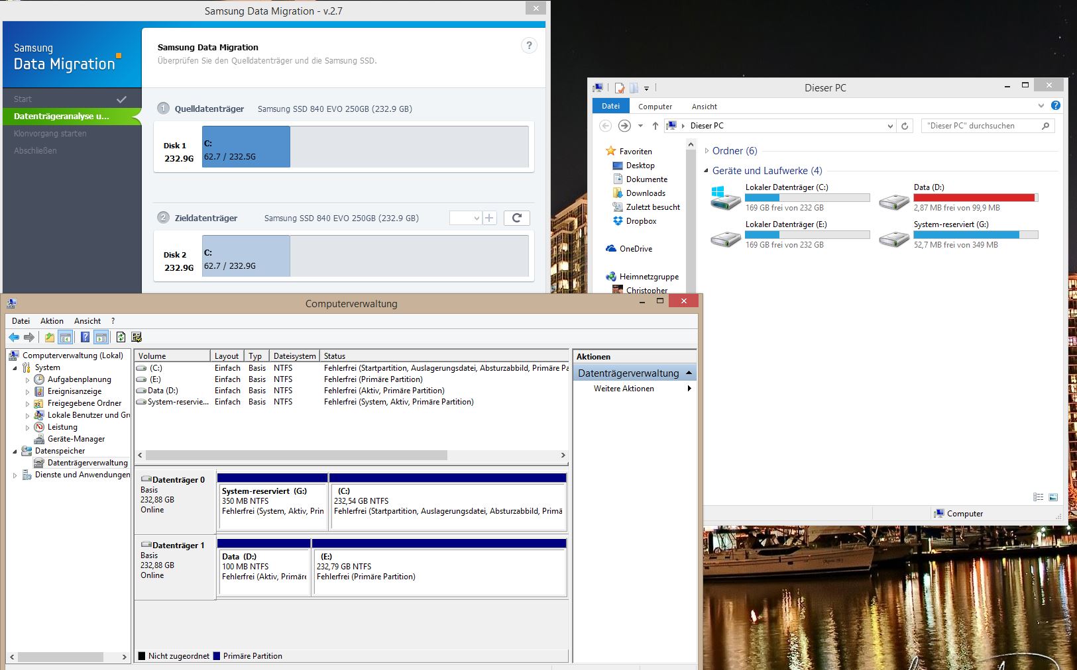Go back in the Dieser PC explorer

coord(605,126)
